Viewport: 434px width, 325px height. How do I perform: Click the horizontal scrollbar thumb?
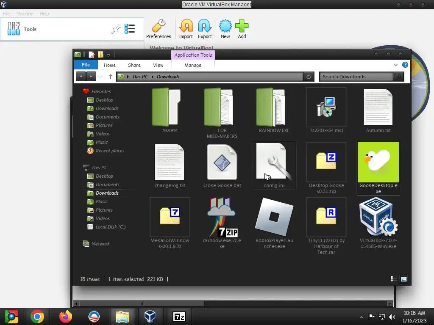click(142, 303)
